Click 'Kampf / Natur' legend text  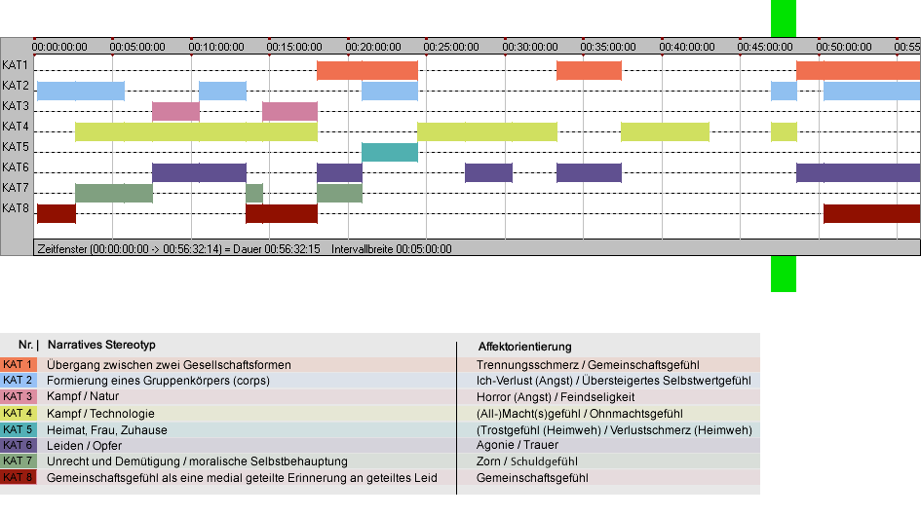coord(83,396)
